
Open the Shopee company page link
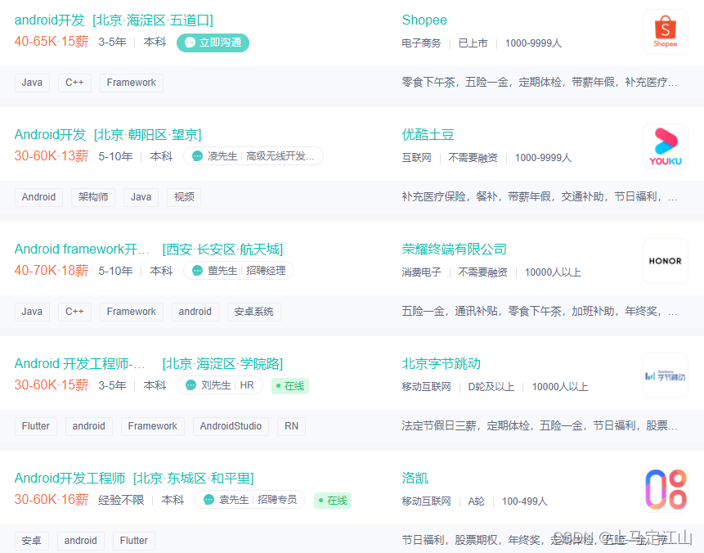click(x=424, y=20)
